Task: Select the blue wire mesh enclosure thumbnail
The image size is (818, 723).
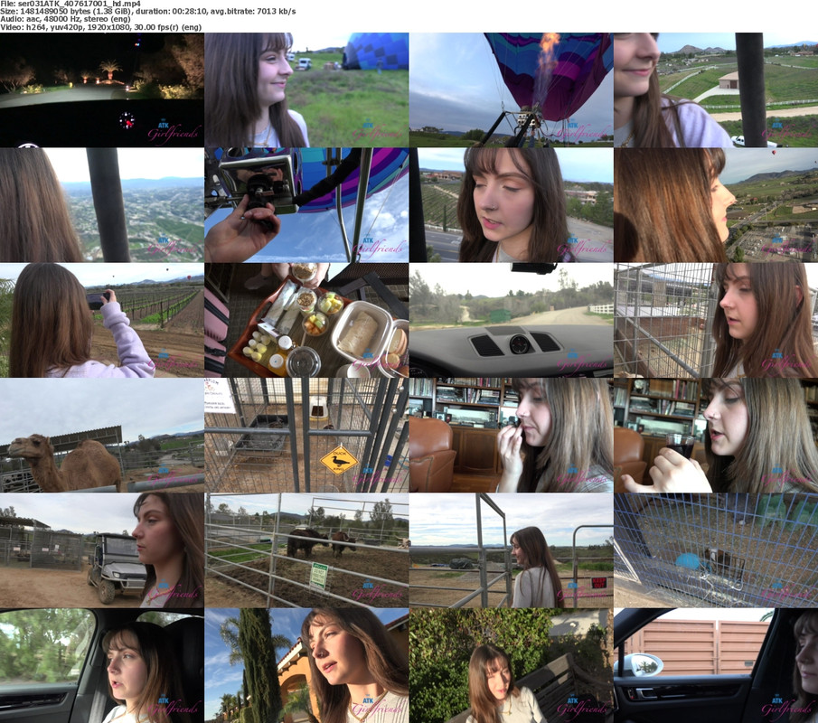Action: [716, 550]
